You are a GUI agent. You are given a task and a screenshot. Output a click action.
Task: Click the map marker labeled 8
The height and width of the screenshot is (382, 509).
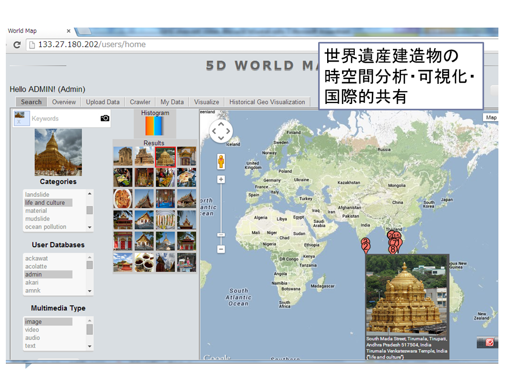pos(393,249)
